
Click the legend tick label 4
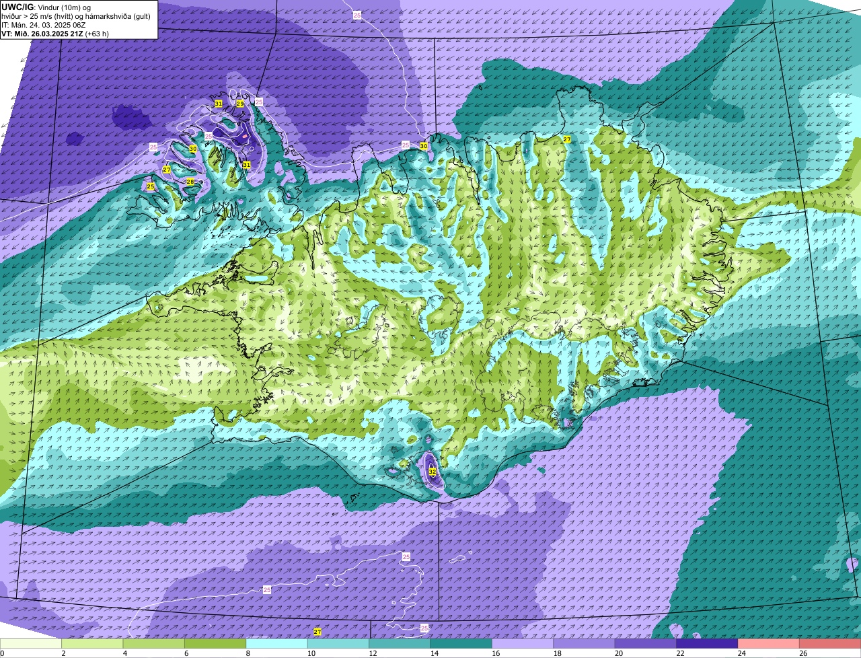pyautogui.click(x=124, y=653)
